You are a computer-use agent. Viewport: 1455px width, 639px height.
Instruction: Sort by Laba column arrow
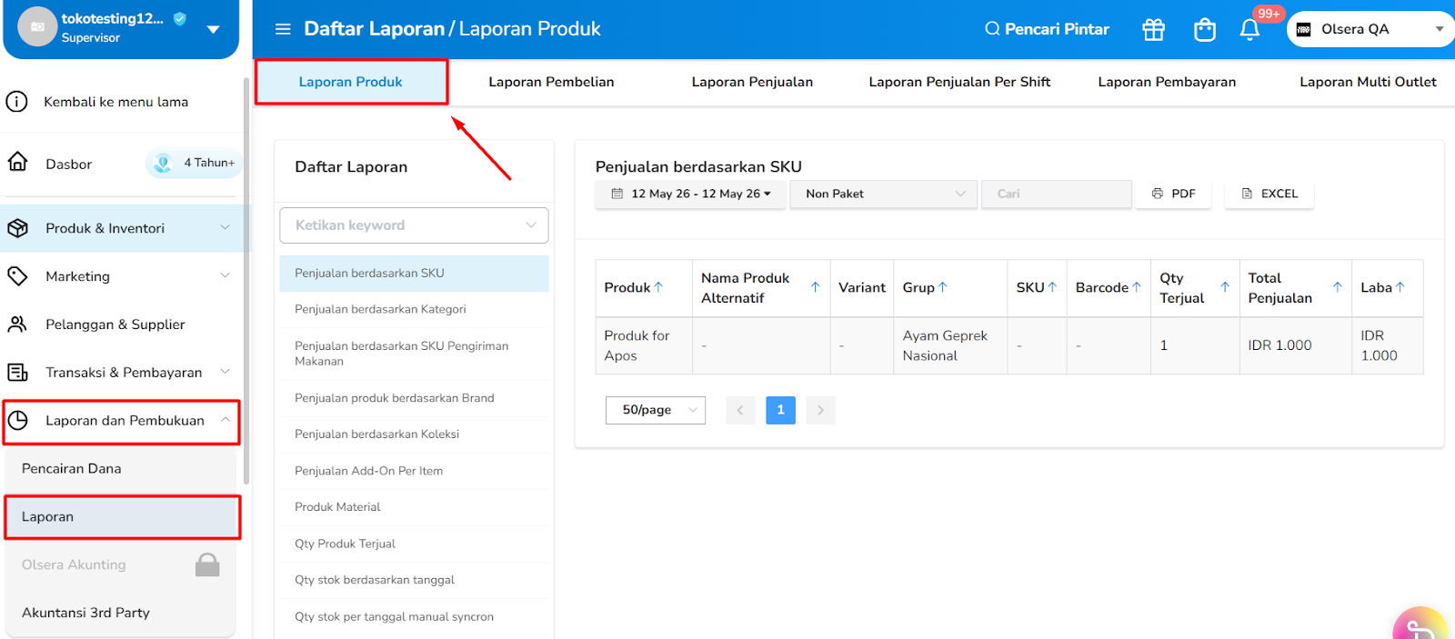tap(1400, 287)
